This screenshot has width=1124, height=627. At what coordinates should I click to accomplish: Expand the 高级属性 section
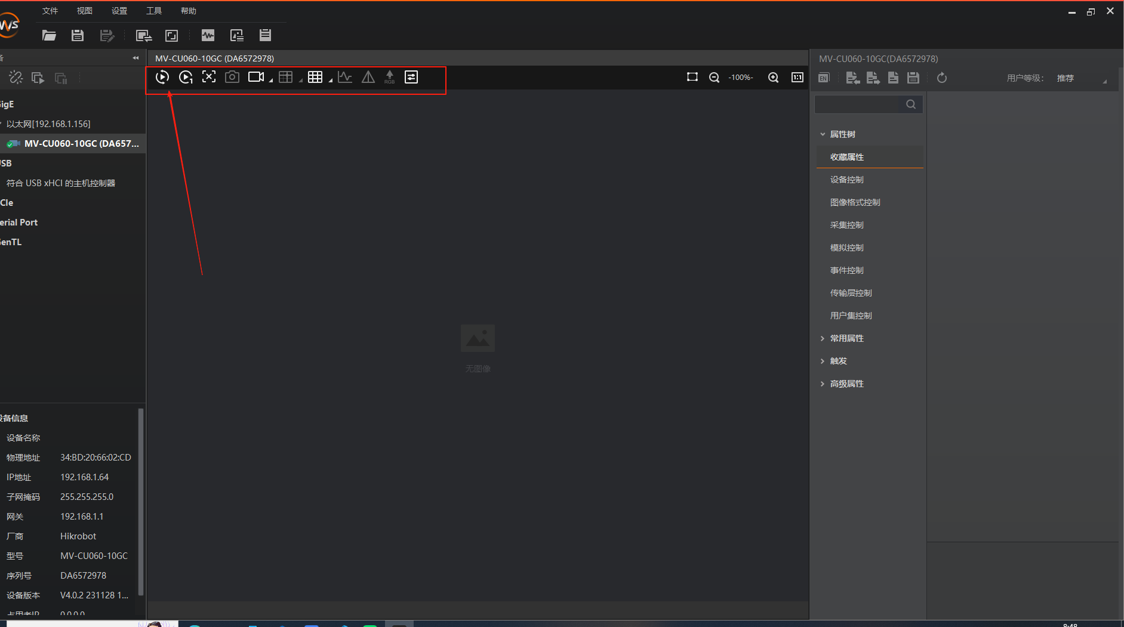846,383
